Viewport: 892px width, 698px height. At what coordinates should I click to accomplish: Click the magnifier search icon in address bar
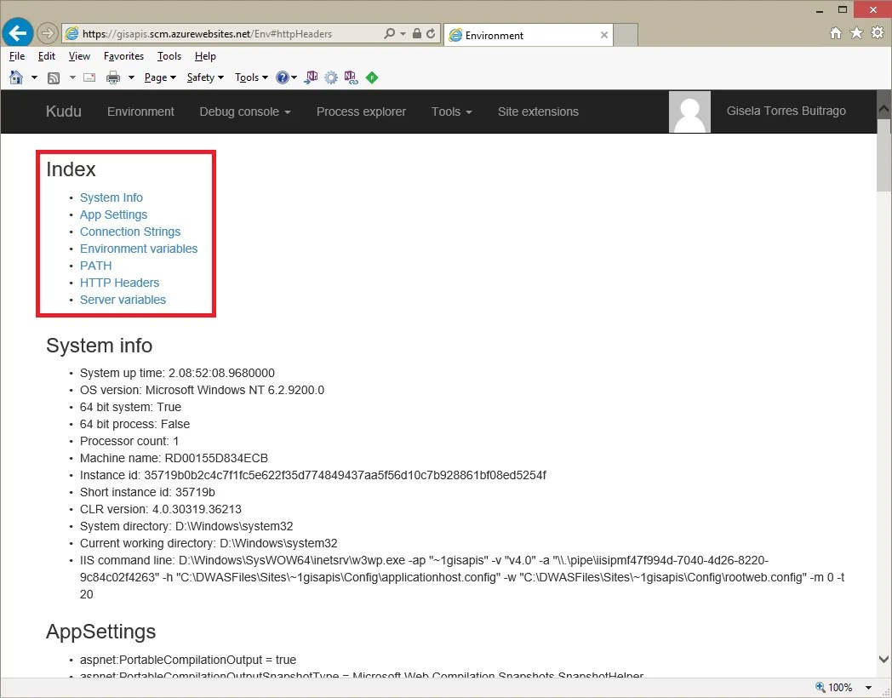[389, 33]
